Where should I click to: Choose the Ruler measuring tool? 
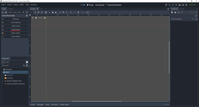point(56,12)
